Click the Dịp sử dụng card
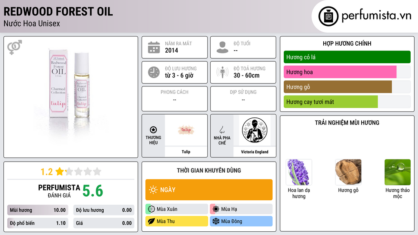The width and height of the screenshot is (418, 235). (243, 99)
